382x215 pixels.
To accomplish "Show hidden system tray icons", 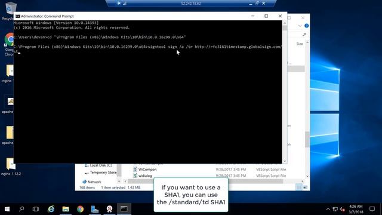I will tap(328, 209).
